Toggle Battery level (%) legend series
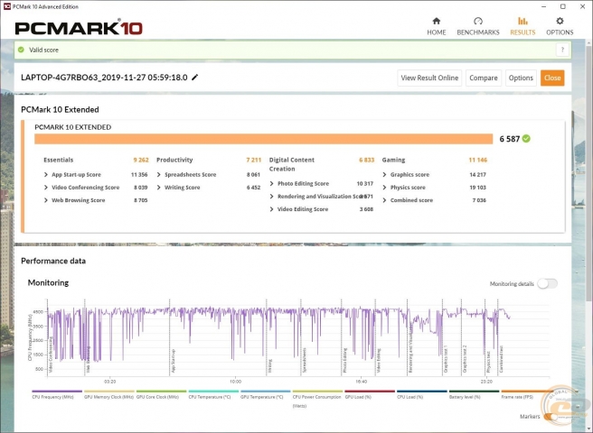The width and height of the screenshot is (593, 433). (474, 395)
